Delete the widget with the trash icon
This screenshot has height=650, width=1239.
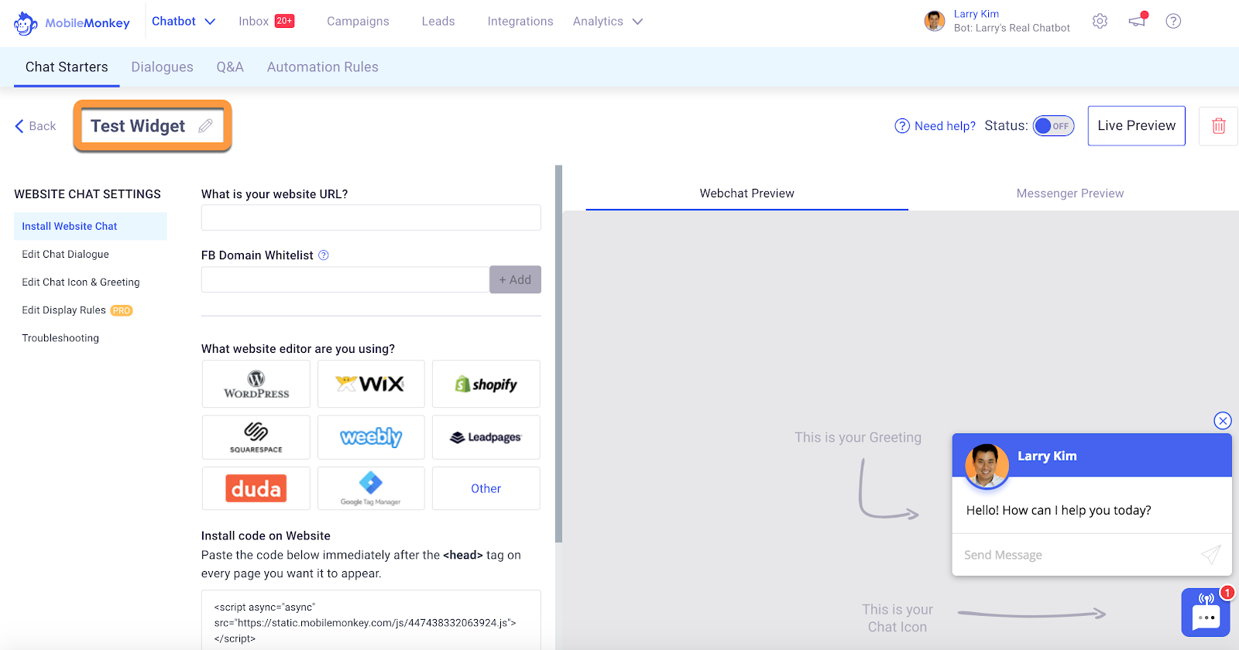click(1218, 126)
